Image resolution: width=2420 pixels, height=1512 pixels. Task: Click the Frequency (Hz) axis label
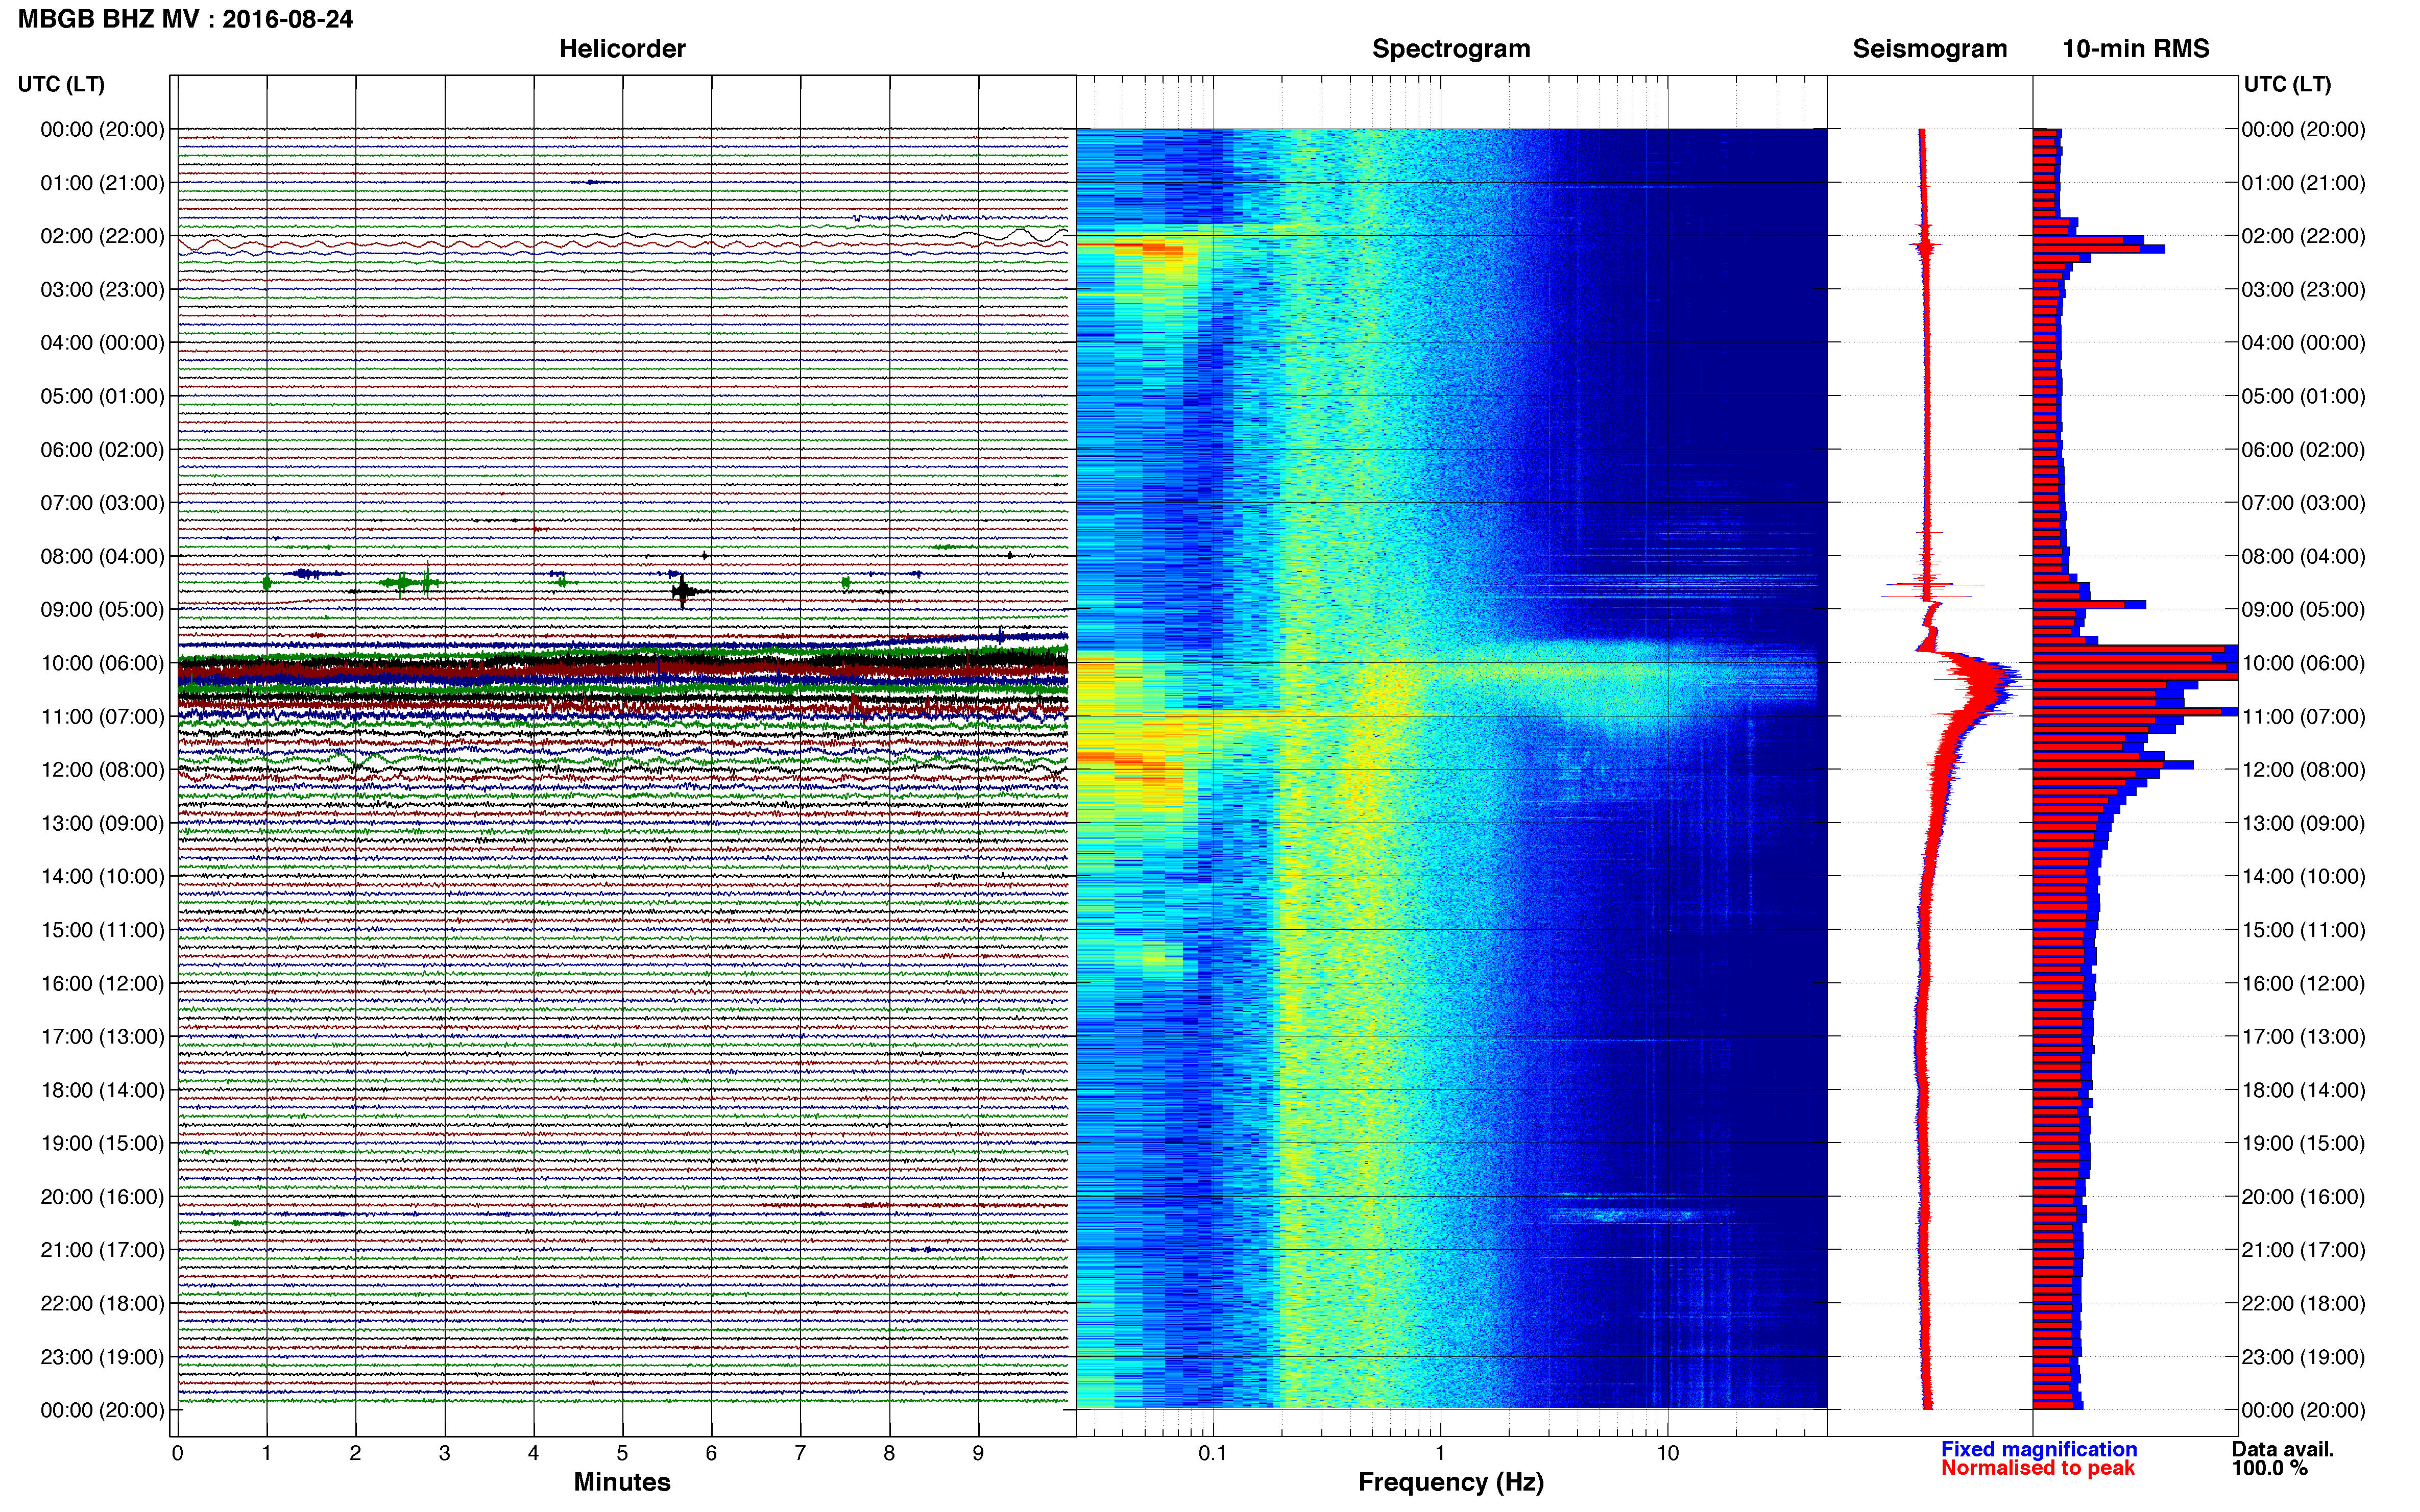click(1450, 1482)
